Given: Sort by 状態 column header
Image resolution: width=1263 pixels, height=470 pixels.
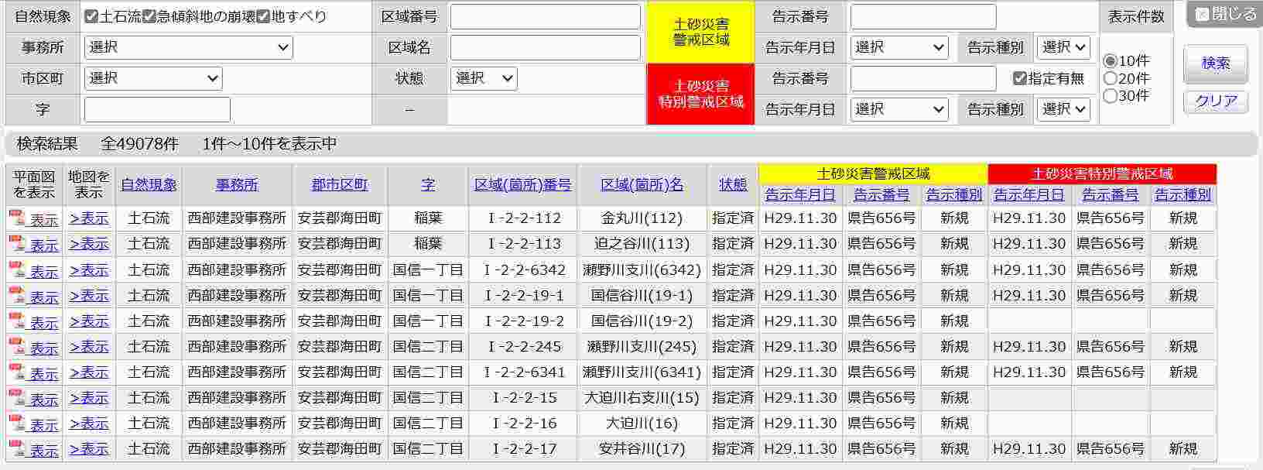Looking at the screenshot, I should coord(733,185).
